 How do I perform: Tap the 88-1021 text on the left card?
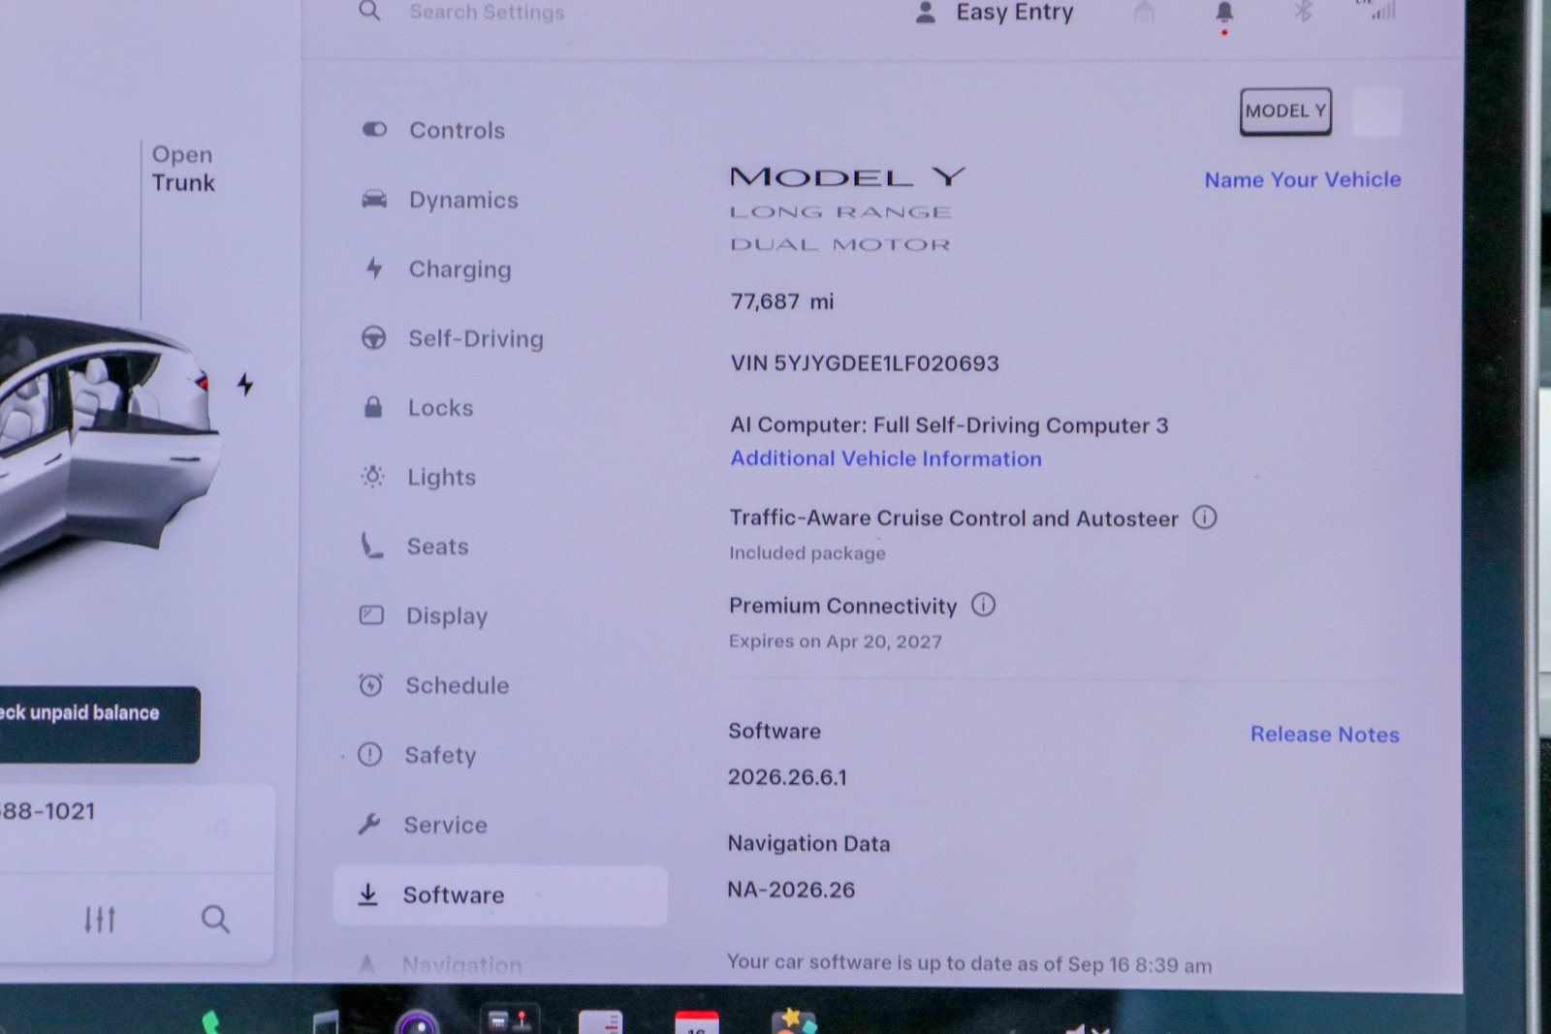[x=47, y=811]
